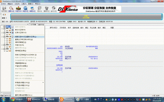Click the 快速分区 quick partition toolbar icon

[x=25, y=9]
